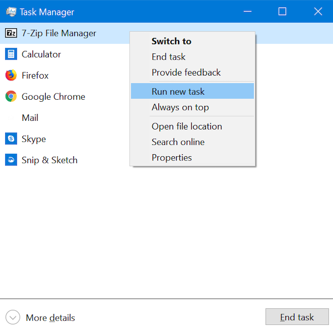Viewport: 333px width, 333px height.
Task: Open Properties from context menu
Action: [x=192, y=158]
